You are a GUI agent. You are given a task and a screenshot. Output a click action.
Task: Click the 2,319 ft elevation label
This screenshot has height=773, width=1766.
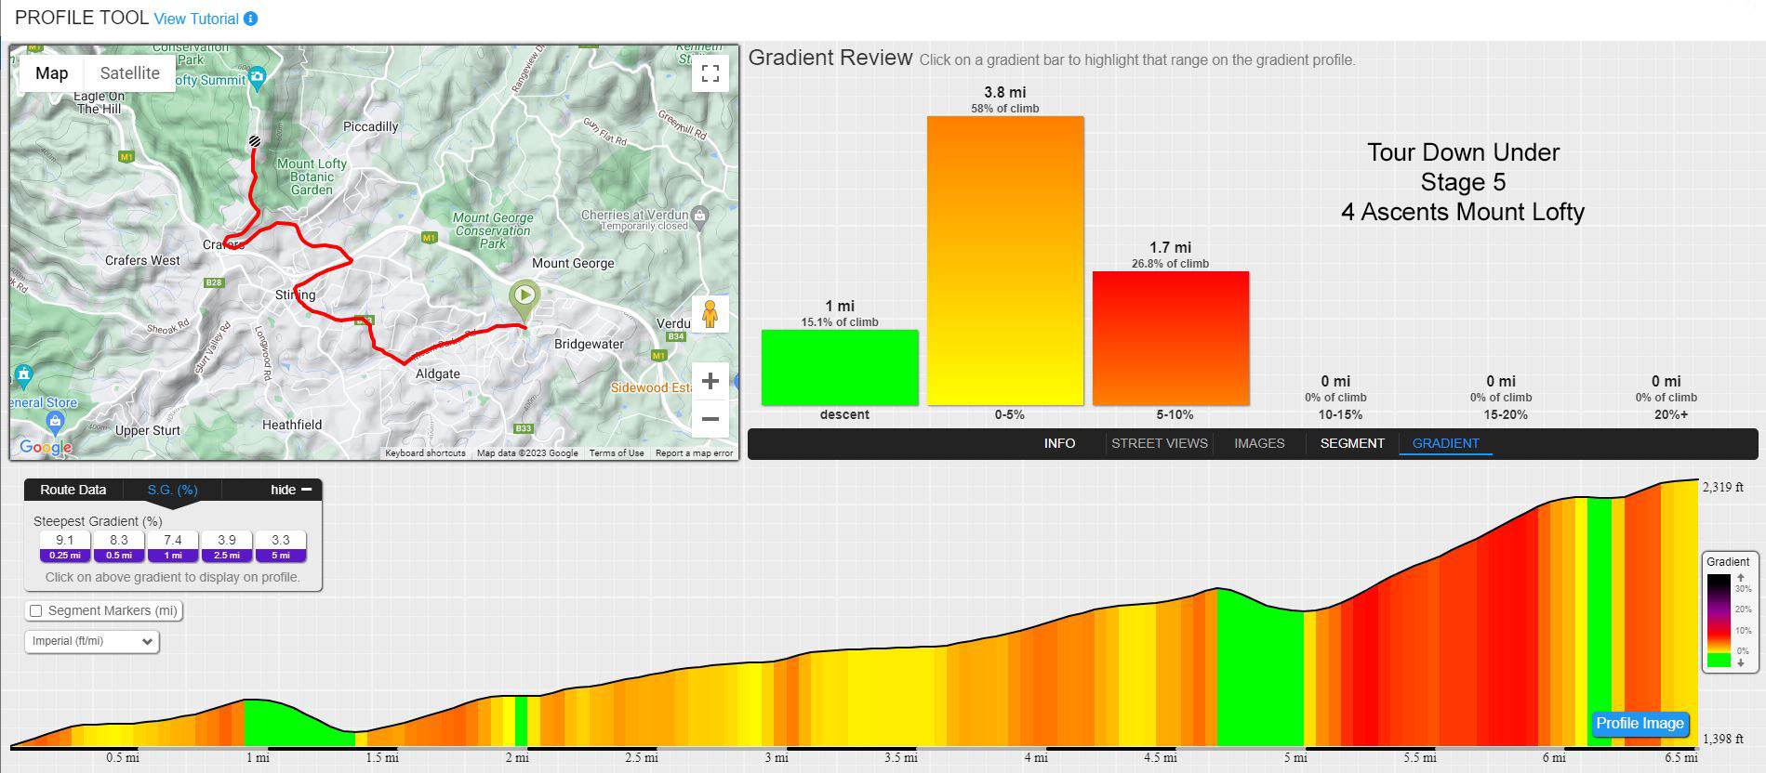pos(1723,487)
